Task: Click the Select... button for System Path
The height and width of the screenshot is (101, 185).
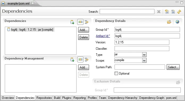Action: [173, 67]
